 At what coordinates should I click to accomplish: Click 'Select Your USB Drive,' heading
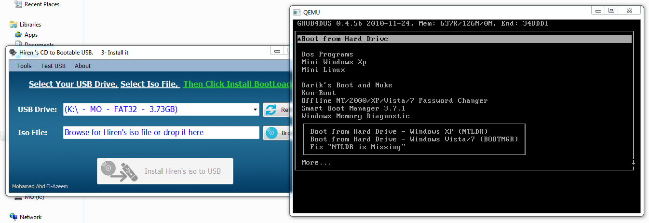[73, 84]
